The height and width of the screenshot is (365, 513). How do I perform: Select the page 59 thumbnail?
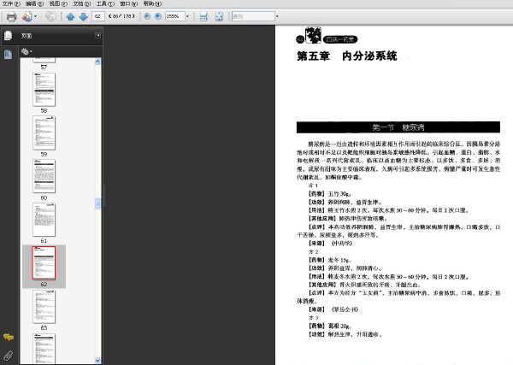pyautogui.click(x=44, y=132)
